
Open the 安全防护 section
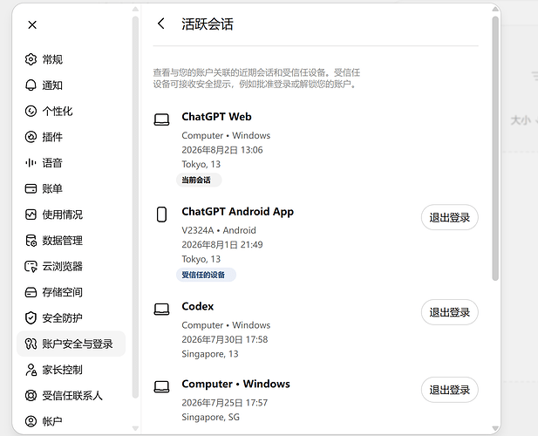pyautogui.click(x=71, y=318)
